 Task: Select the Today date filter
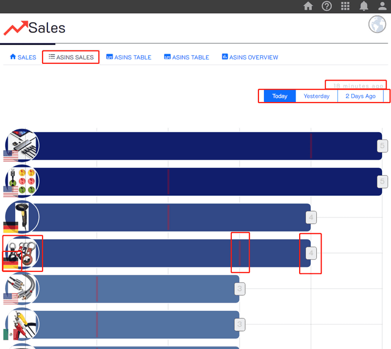pos(280,96)
